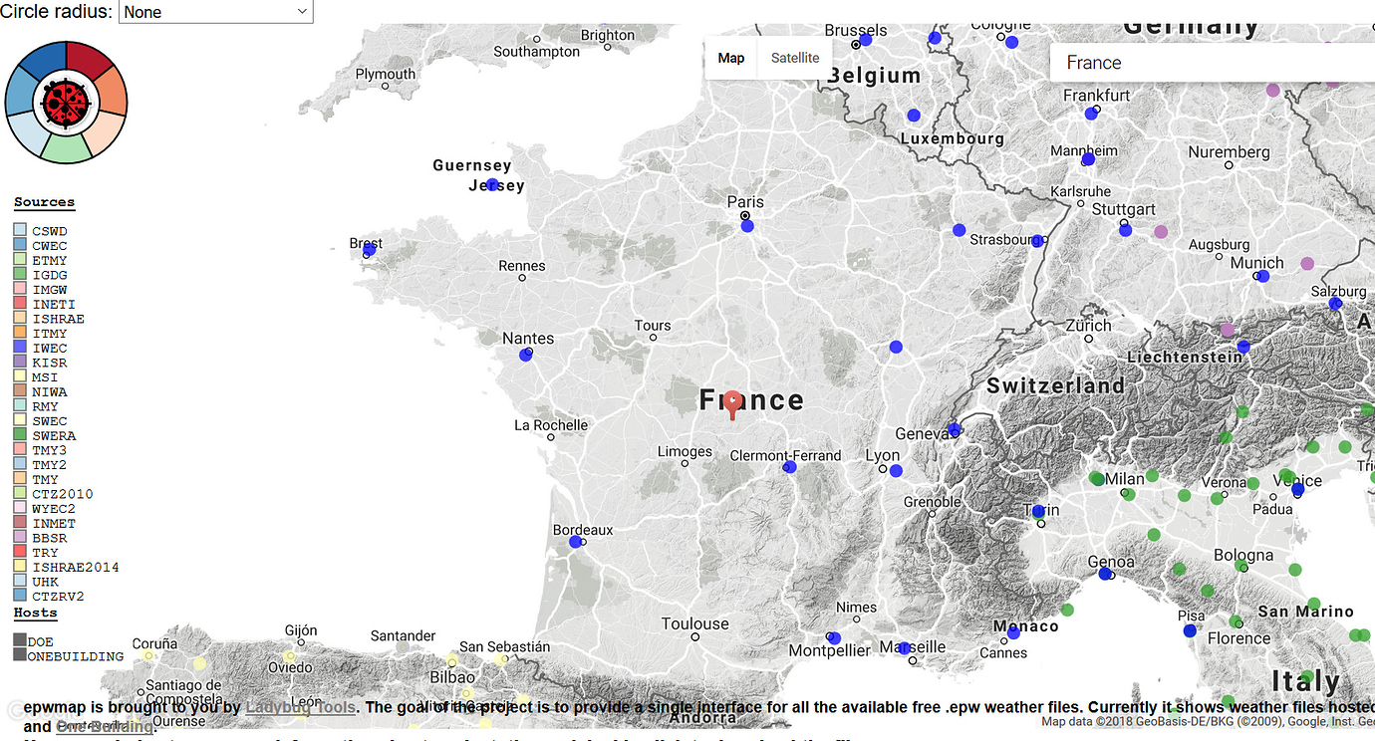Select the blue weather station marker near Paris
The image size is (1375, 741).
[746, 225]
